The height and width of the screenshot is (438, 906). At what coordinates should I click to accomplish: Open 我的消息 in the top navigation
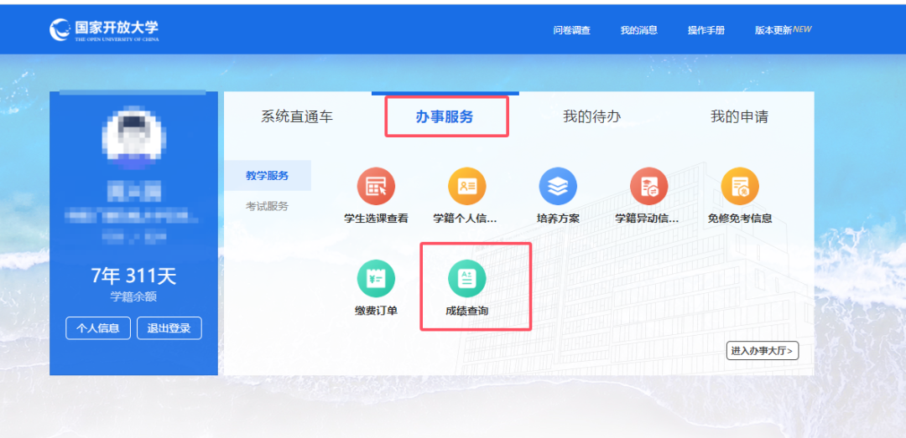click(x=639, y=31)
